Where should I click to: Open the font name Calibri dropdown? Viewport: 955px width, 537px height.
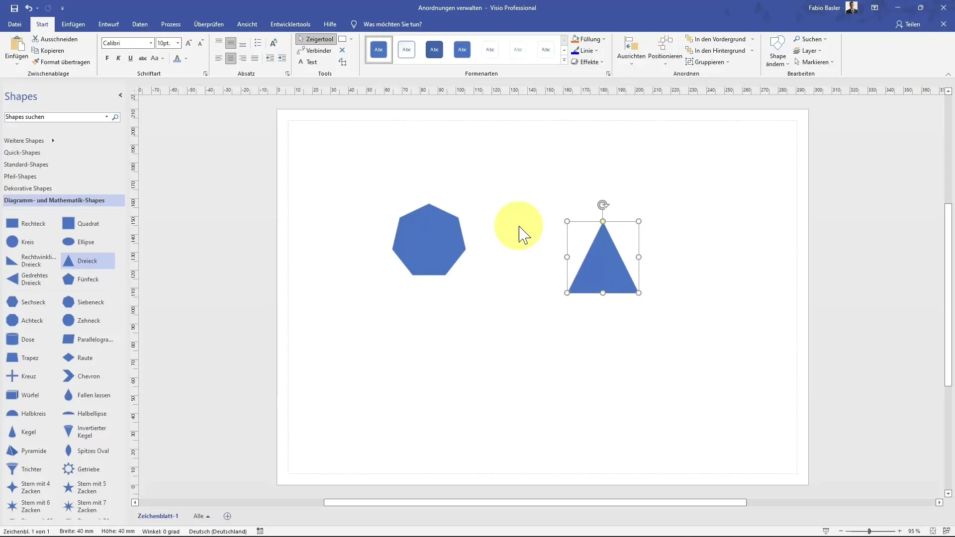click(x=151, y=43)
